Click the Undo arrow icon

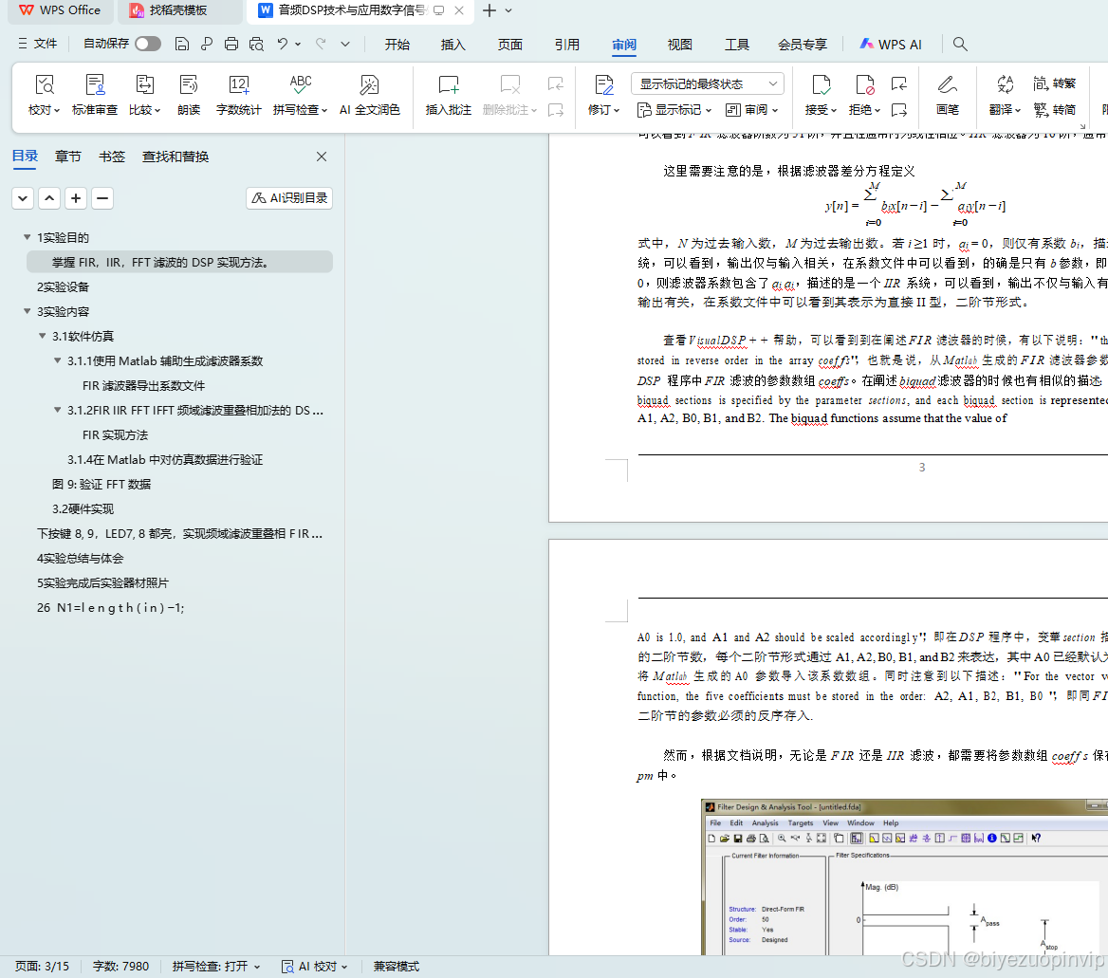point(282,44)
